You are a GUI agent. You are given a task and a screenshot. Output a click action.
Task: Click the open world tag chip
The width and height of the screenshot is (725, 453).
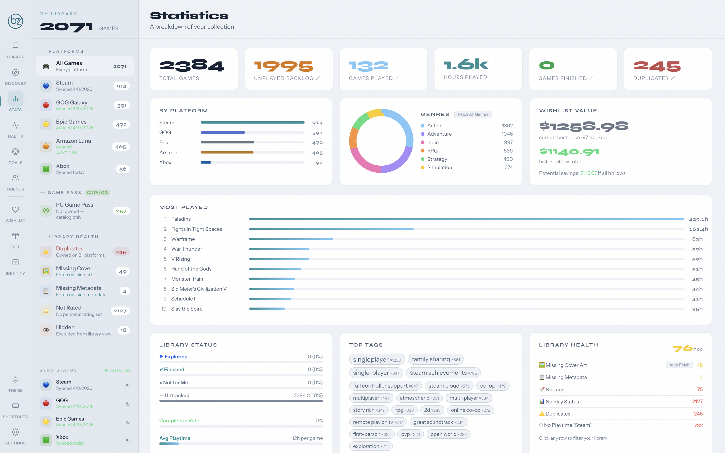[449, 434]
